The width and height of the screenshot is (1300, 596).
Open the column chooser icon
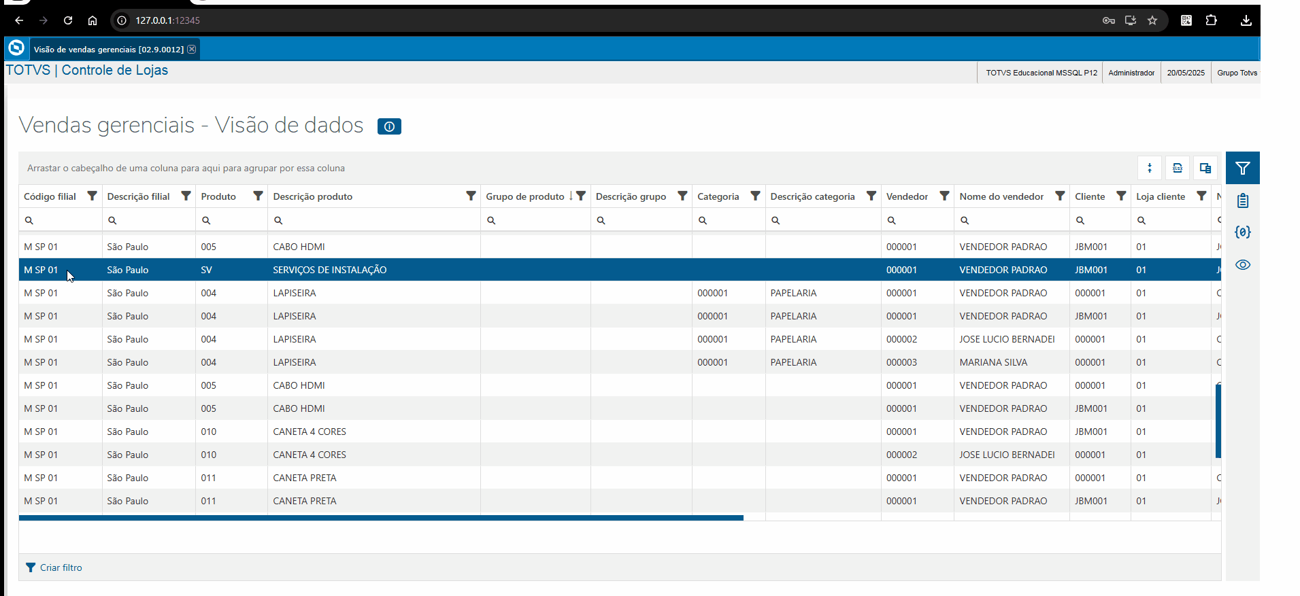click(x=1205, y=168)
